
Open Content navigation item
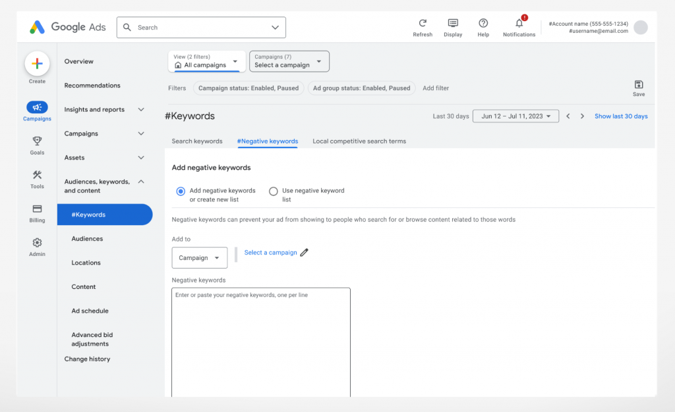click(x=84, y=286)
